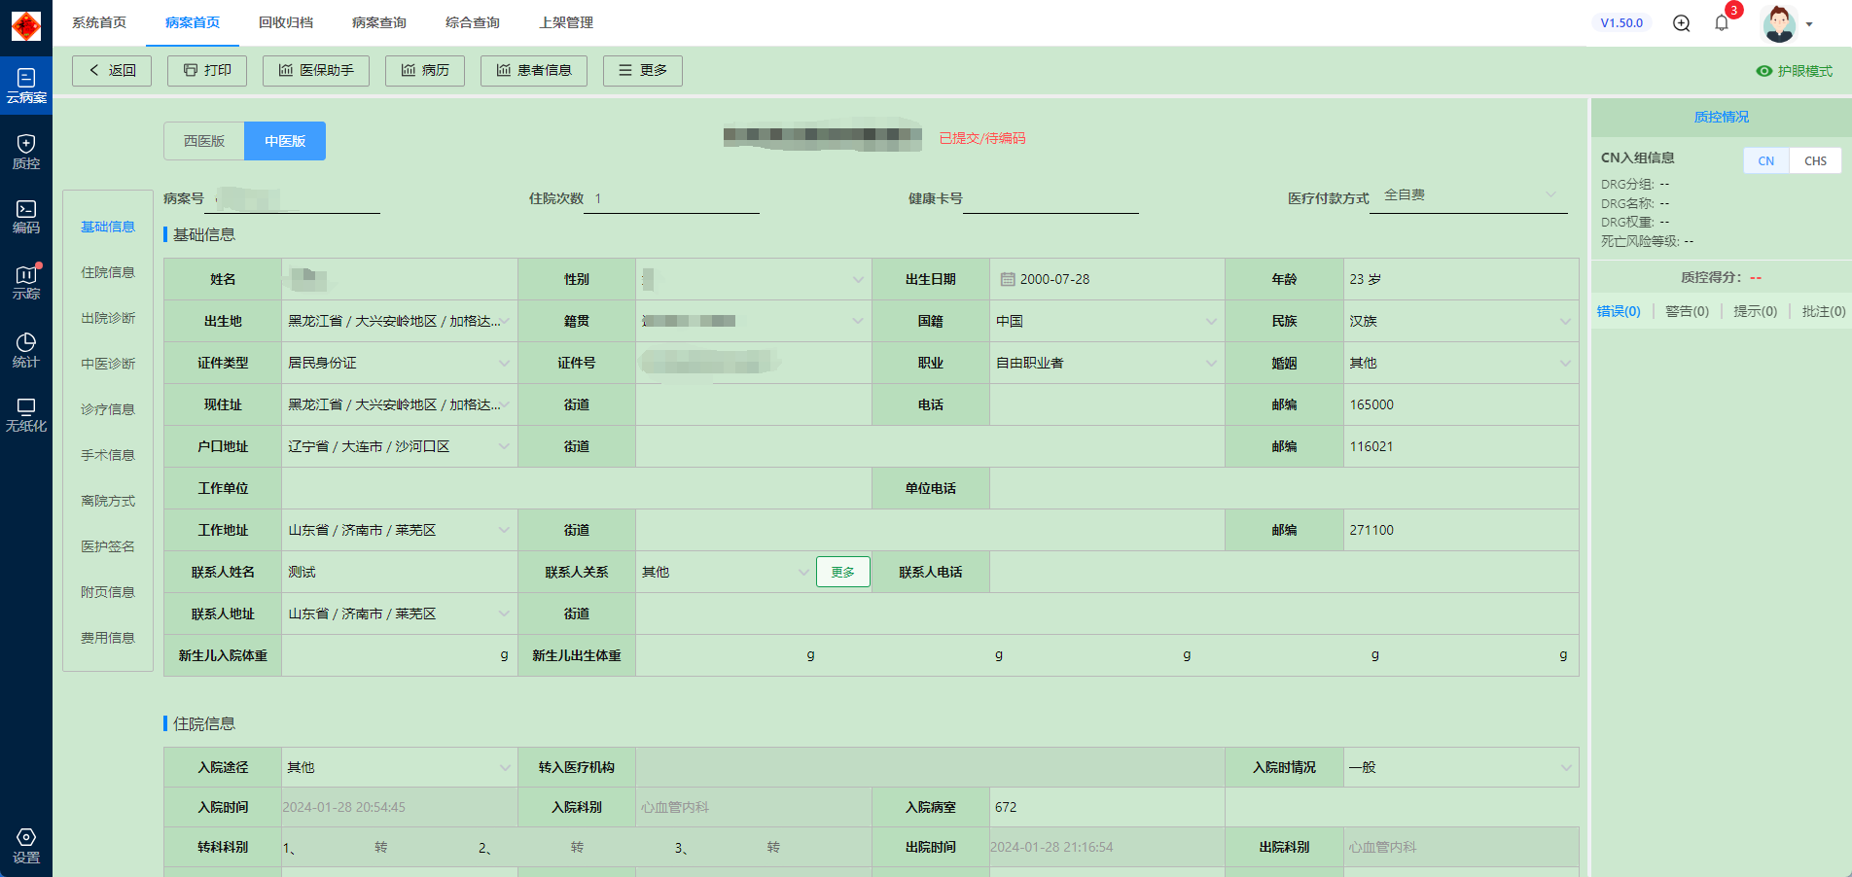
Task: Open 无纸化 sidebar icon
Action: click(26, 415)
